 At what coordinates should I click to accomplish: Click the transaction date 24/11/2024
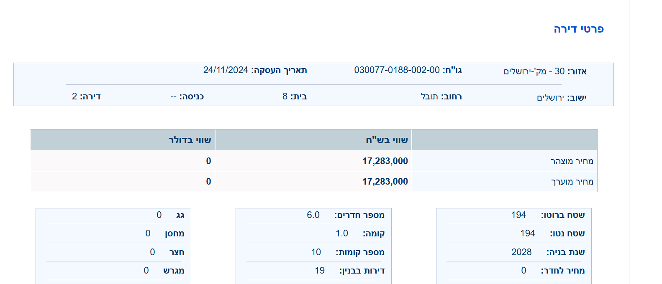[226, 70]
